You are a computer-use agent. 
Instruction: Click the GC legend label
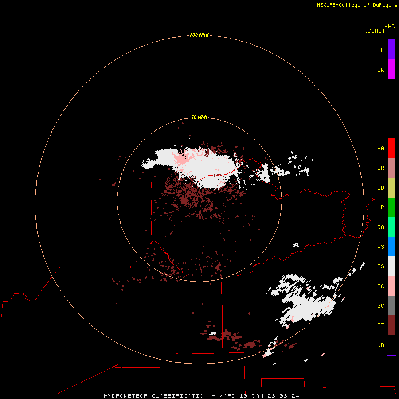tap(381, 306)
